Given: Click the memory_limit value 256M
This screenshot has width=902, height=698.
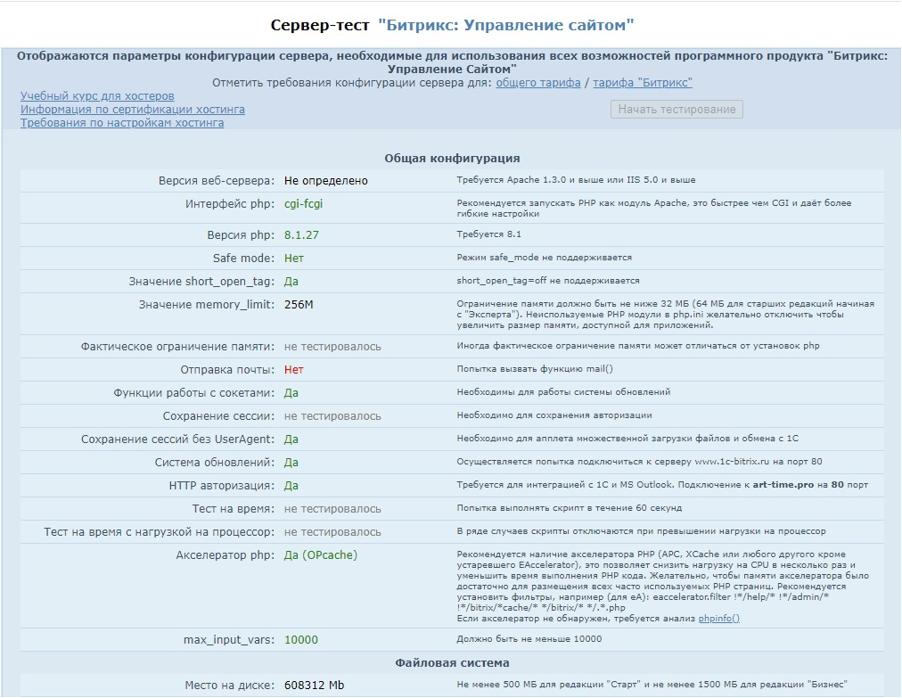Looking at the screenshot, I should pos(299,305).
